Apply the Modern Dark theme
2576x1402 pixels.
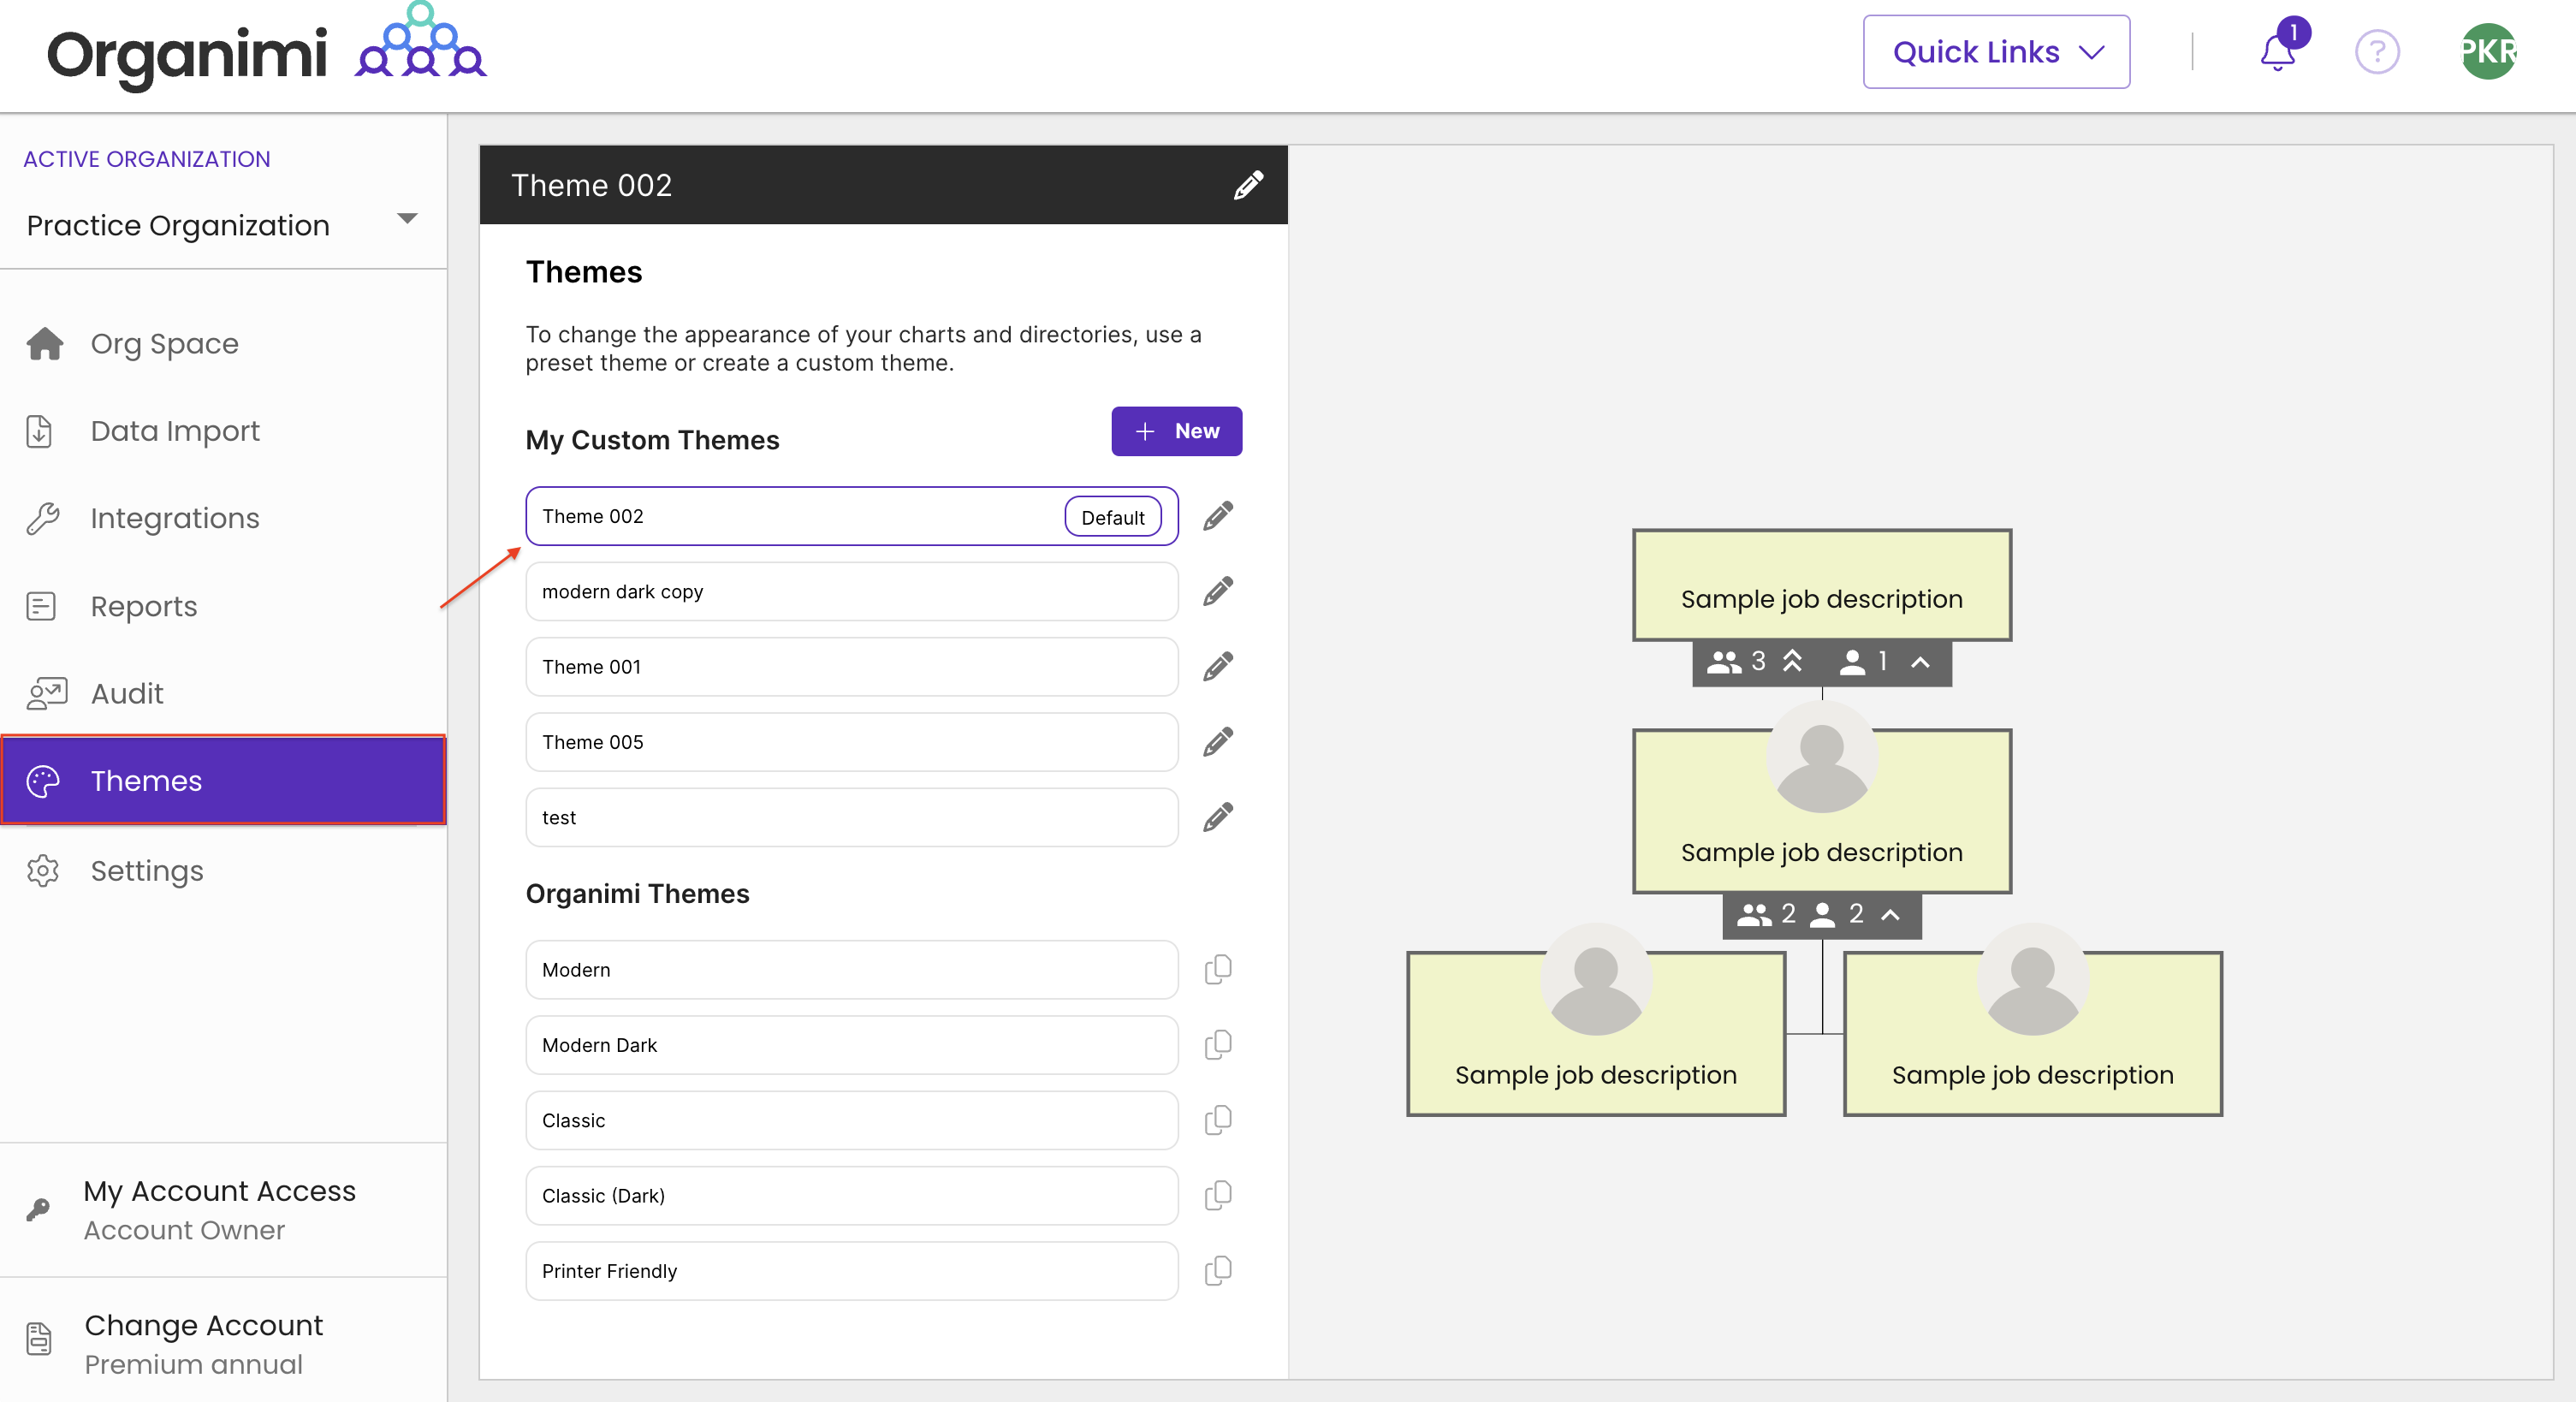coord(851,1045)
